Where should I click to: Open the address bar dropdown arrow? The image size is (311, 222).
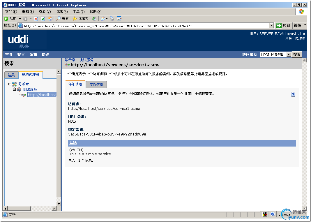pyautogui.click(x=272, y=26)
